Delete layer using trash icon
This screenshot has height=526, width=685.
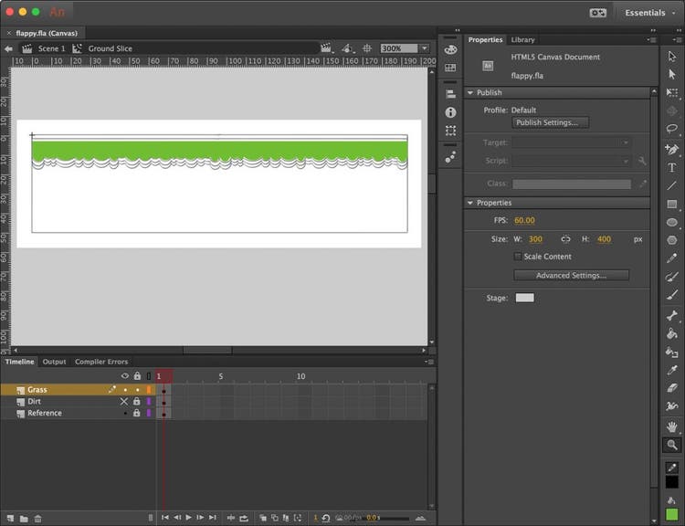click(37, 519)
